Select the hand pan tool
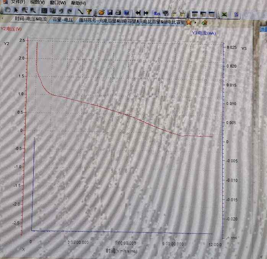The height and width of the screenshot is (259, 267). pos(8,10)
